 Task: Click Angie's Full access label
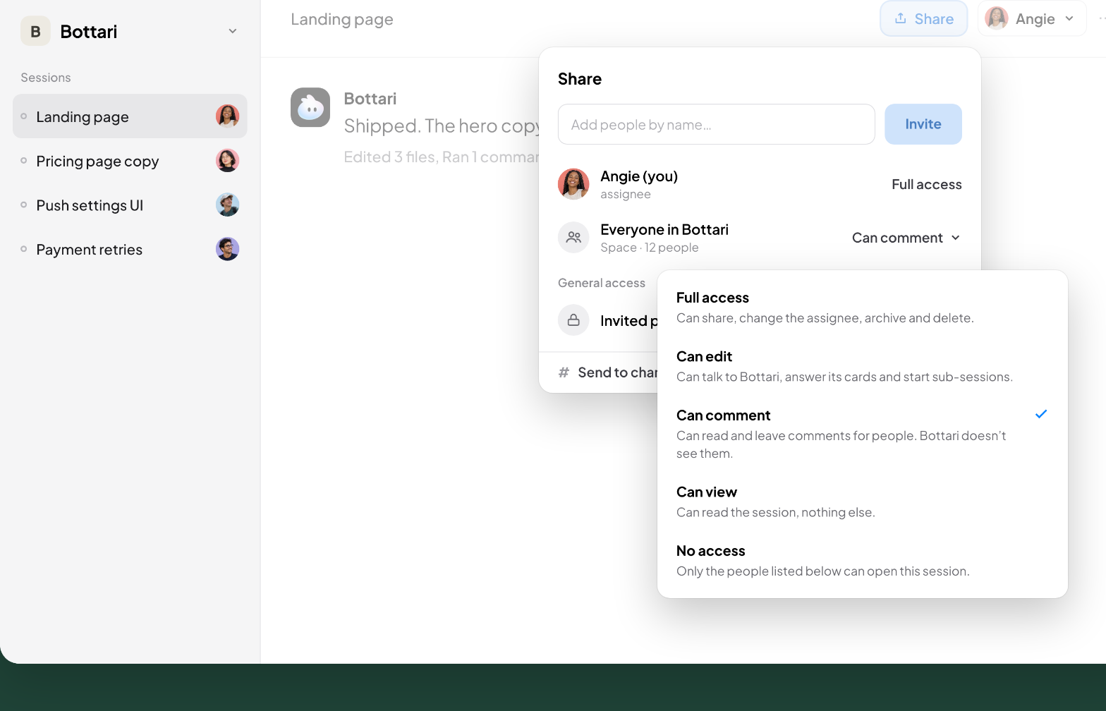pyautogui.click(x=926, y=184)
